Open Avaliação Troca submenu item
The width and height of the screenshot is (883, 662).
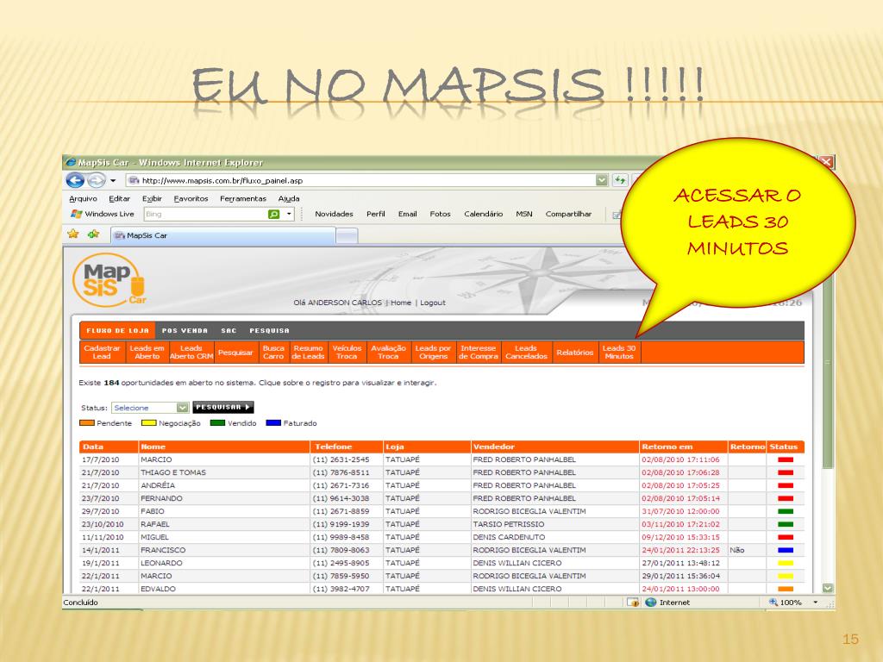(x=388, y=353)
